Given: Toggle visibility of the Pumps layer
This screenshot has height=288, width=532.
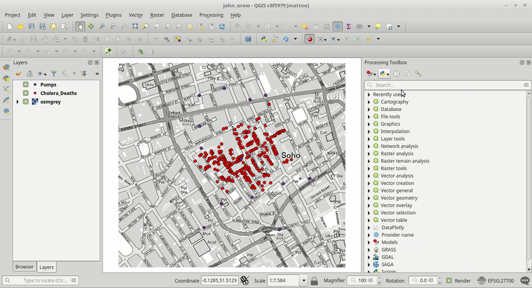Looking at the screenshot, I should point(26,84).
